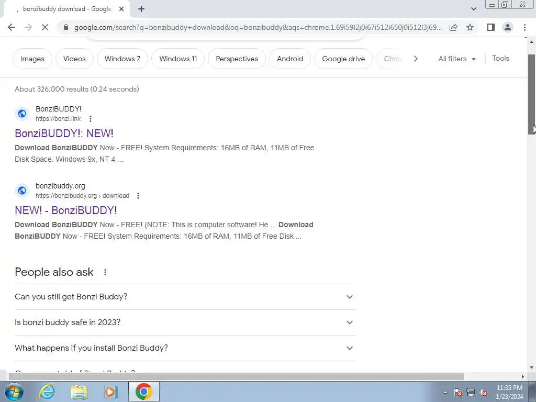Image resolution: width=536 pixels, height=402 pixels.
Task: Open a new tab
Action: [141, 9]
